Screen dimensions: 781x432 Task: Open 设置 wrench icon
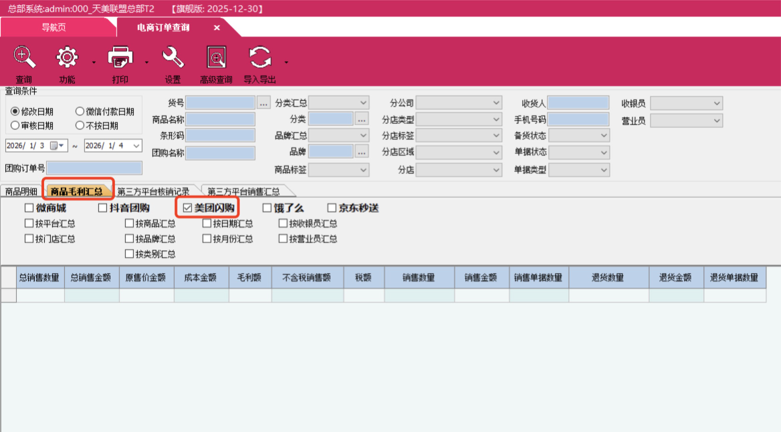(x=173, y=58)
